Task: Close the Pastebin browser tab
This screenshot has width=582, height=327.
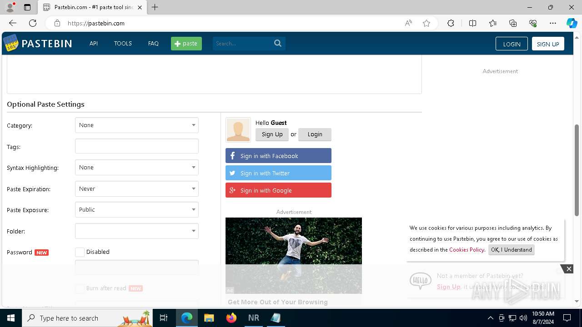Action: 140,7
